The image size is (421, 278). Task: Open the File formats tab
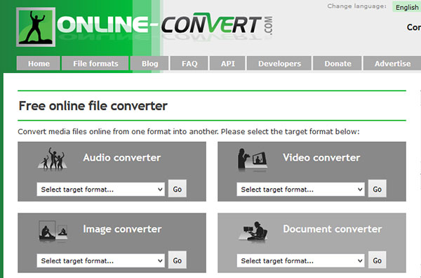95,63
